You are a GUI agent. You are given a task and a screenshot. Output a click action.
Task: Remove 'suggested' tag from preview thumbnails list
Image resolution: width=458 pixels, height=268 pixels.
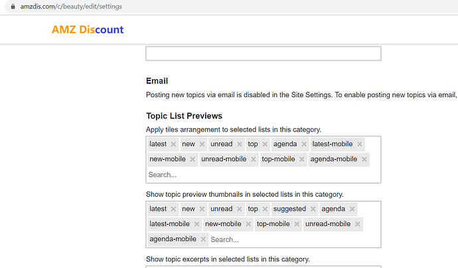point(313,209)
